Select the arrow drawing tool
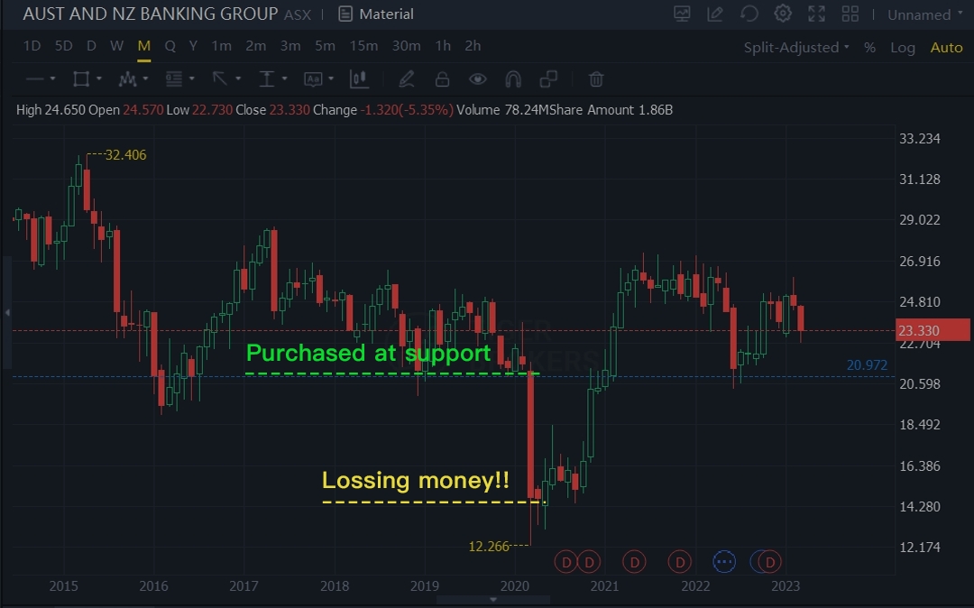The width and height of the screenshot is (974, 608). [220, 78]
